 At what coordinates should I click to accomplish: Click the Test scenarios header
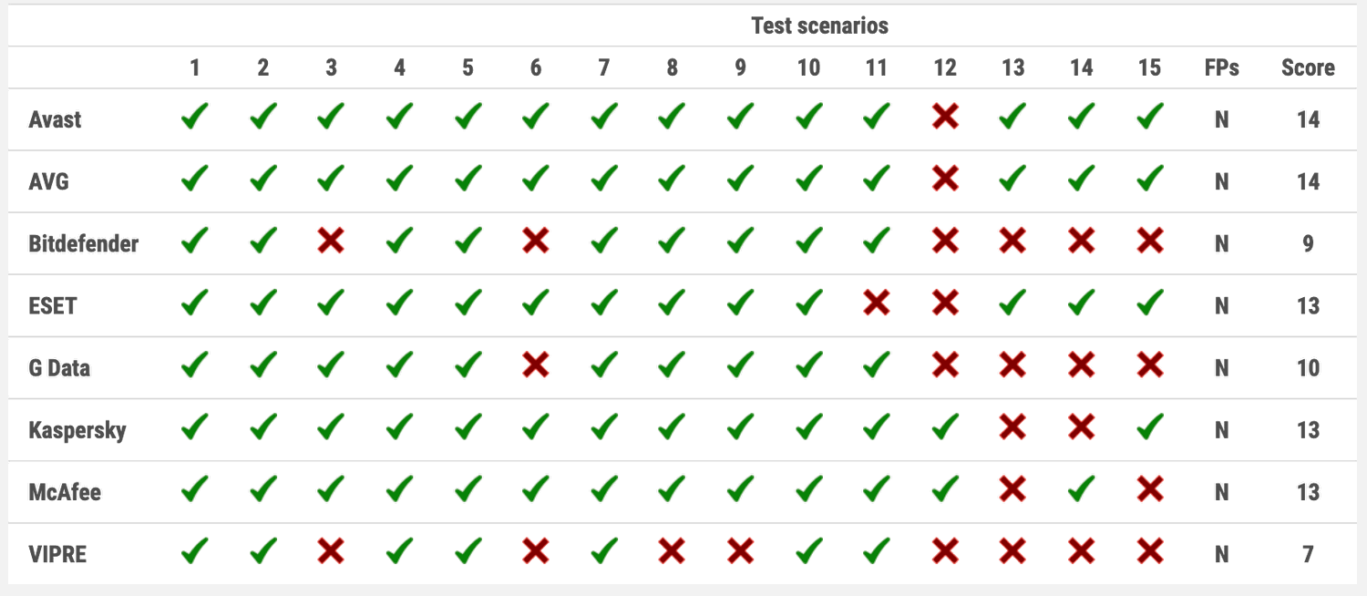pyautogui.click(x=819, y=26)
